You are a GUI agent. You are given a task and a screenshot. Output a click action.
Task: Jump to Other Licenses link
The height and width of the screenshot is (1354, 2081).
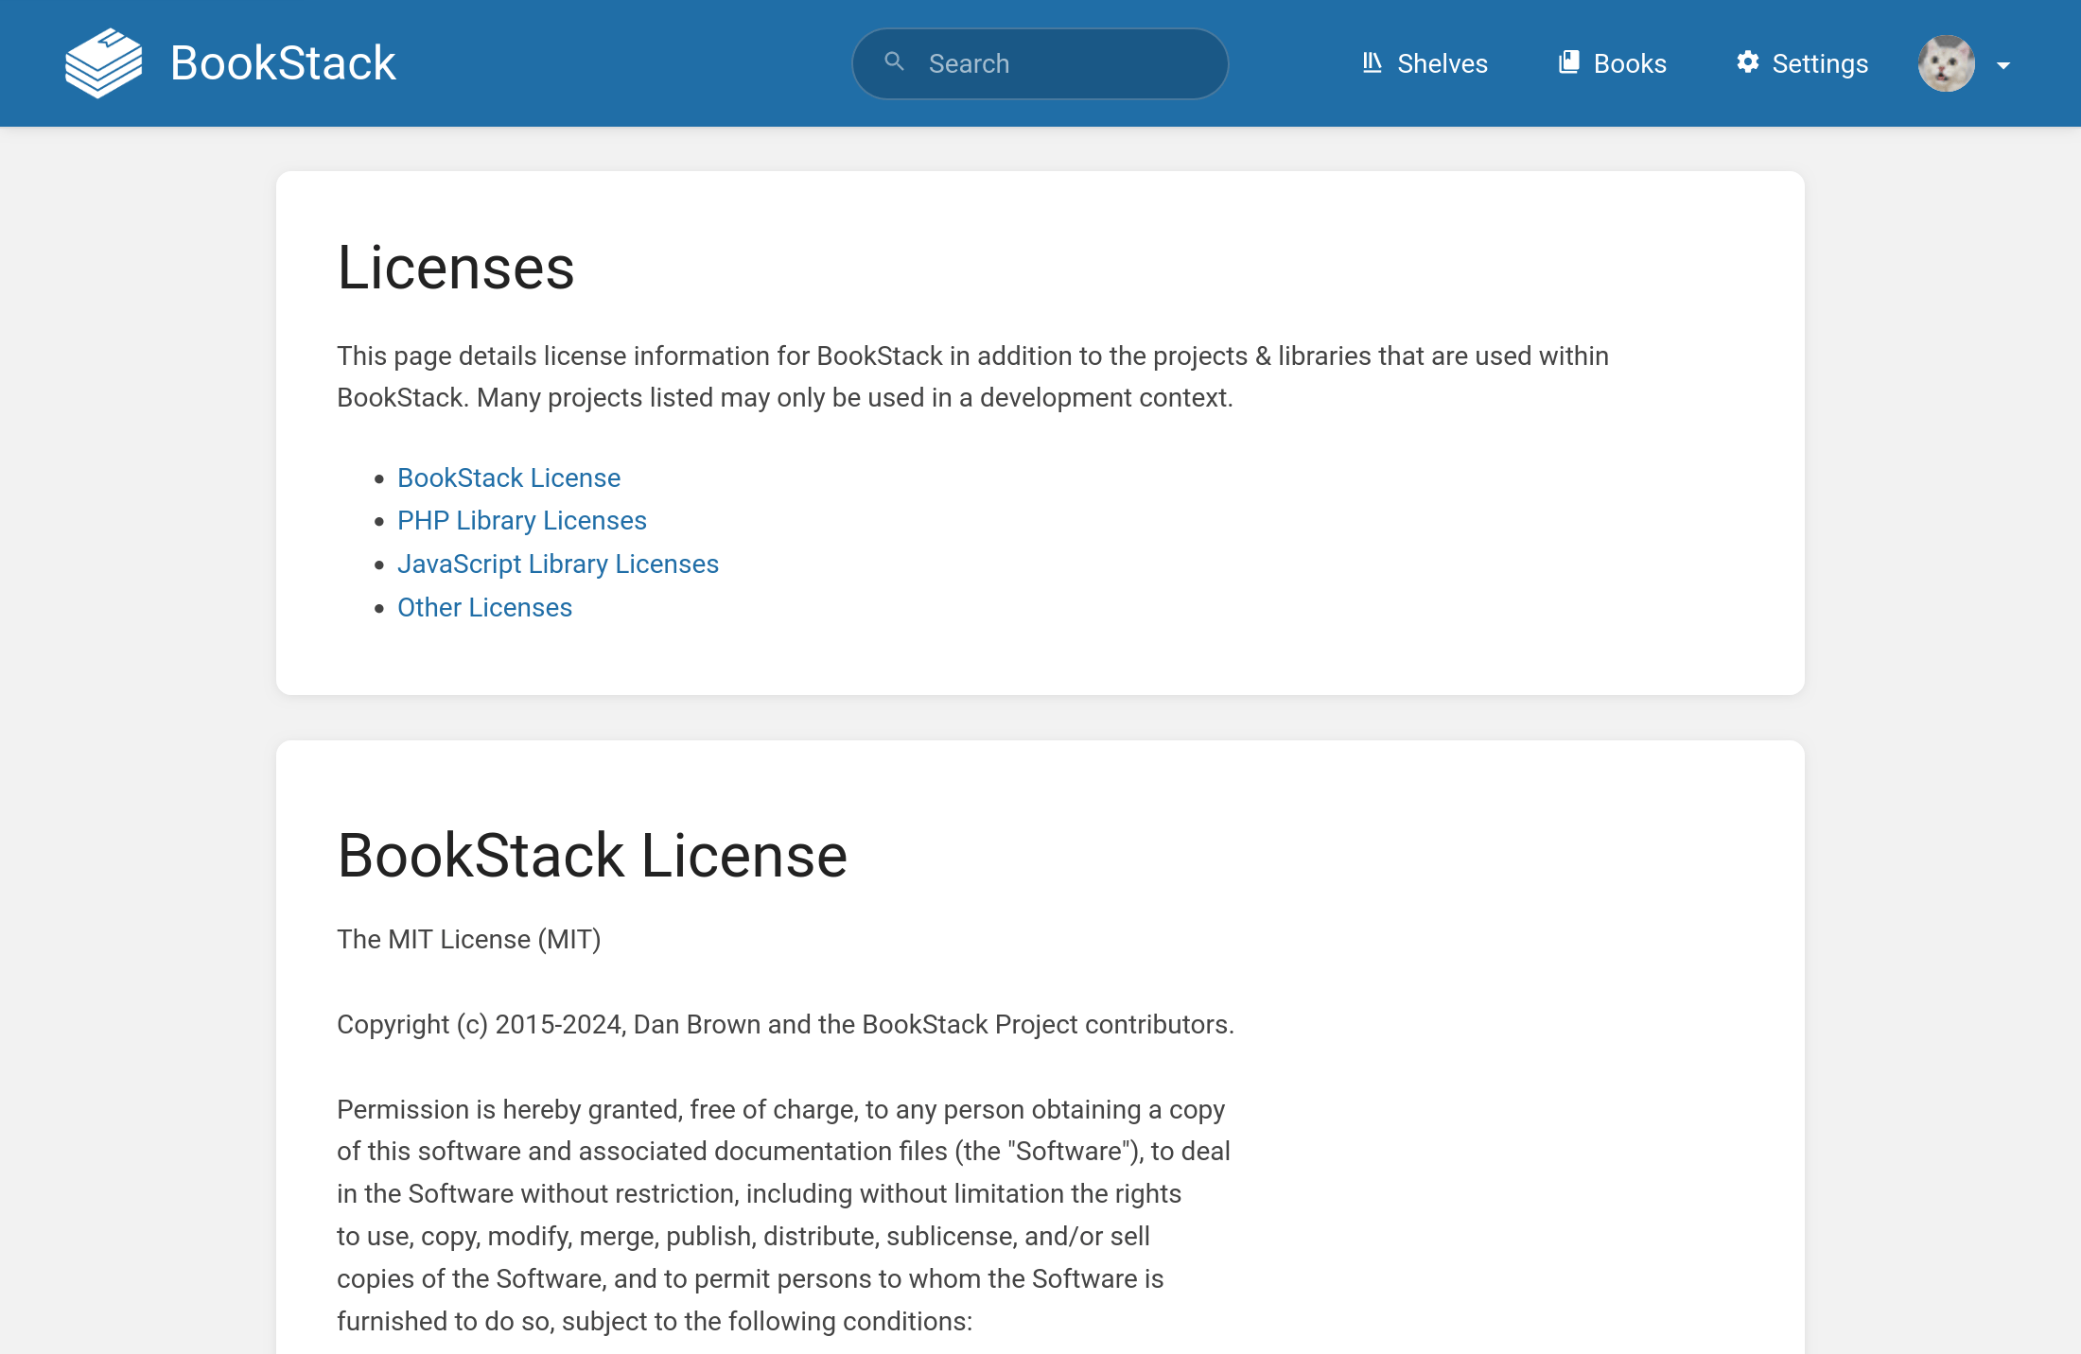tap(484, 607)
